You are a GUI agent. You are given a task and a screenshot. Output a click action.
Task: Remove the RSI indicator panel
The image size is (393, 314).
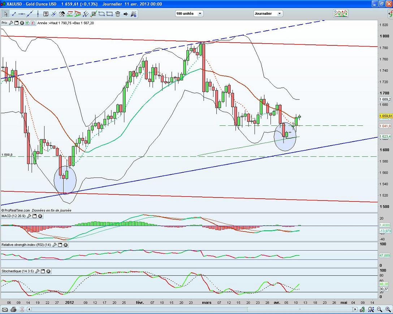pos(66,245)
